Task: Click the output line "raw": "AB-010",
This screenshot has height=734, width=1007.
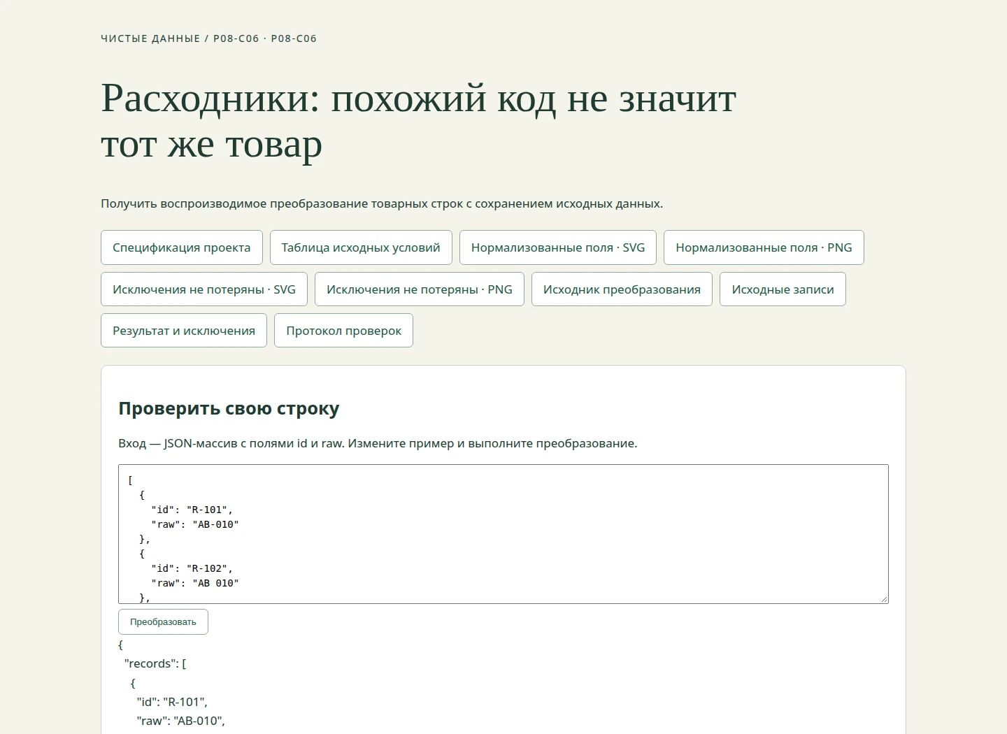Action: pos(180,721)
